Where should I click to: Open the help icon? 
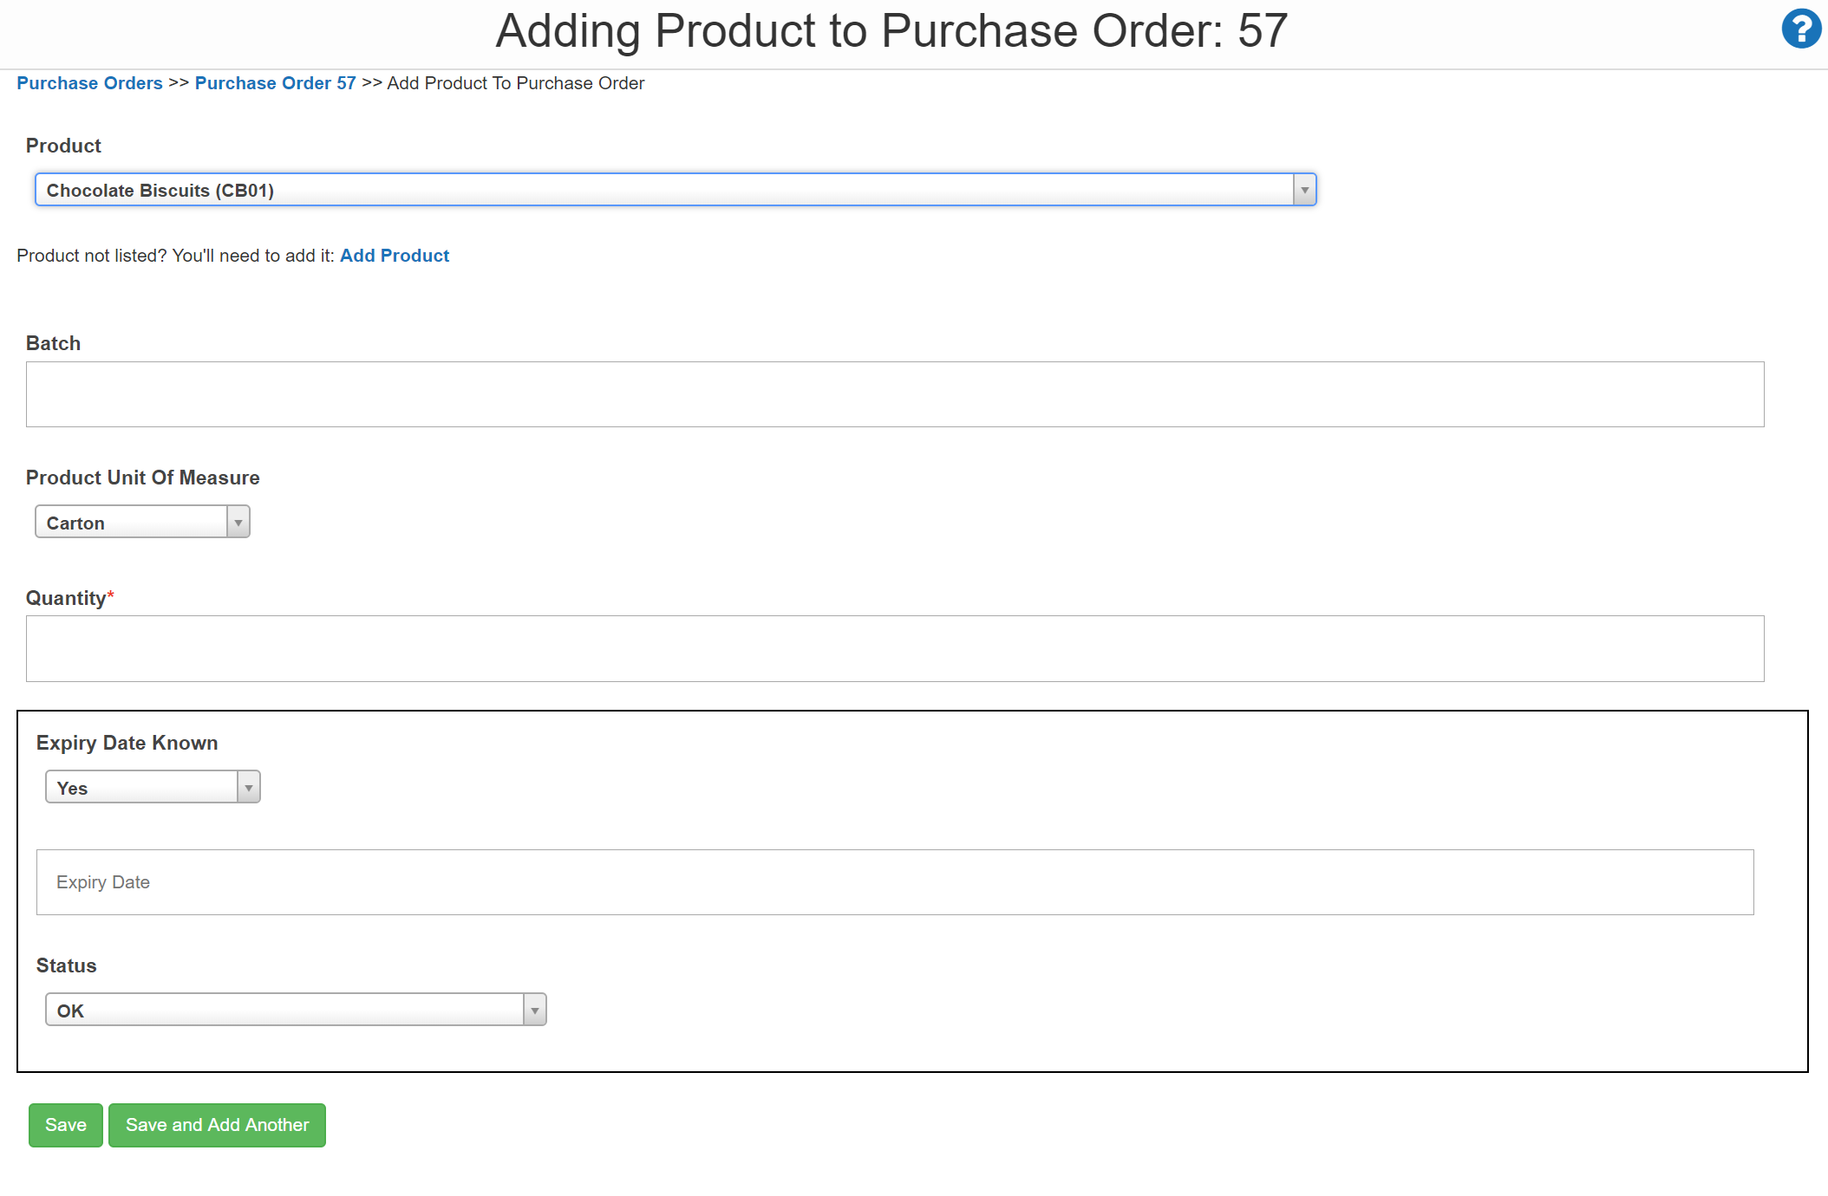pos(1800,29)
